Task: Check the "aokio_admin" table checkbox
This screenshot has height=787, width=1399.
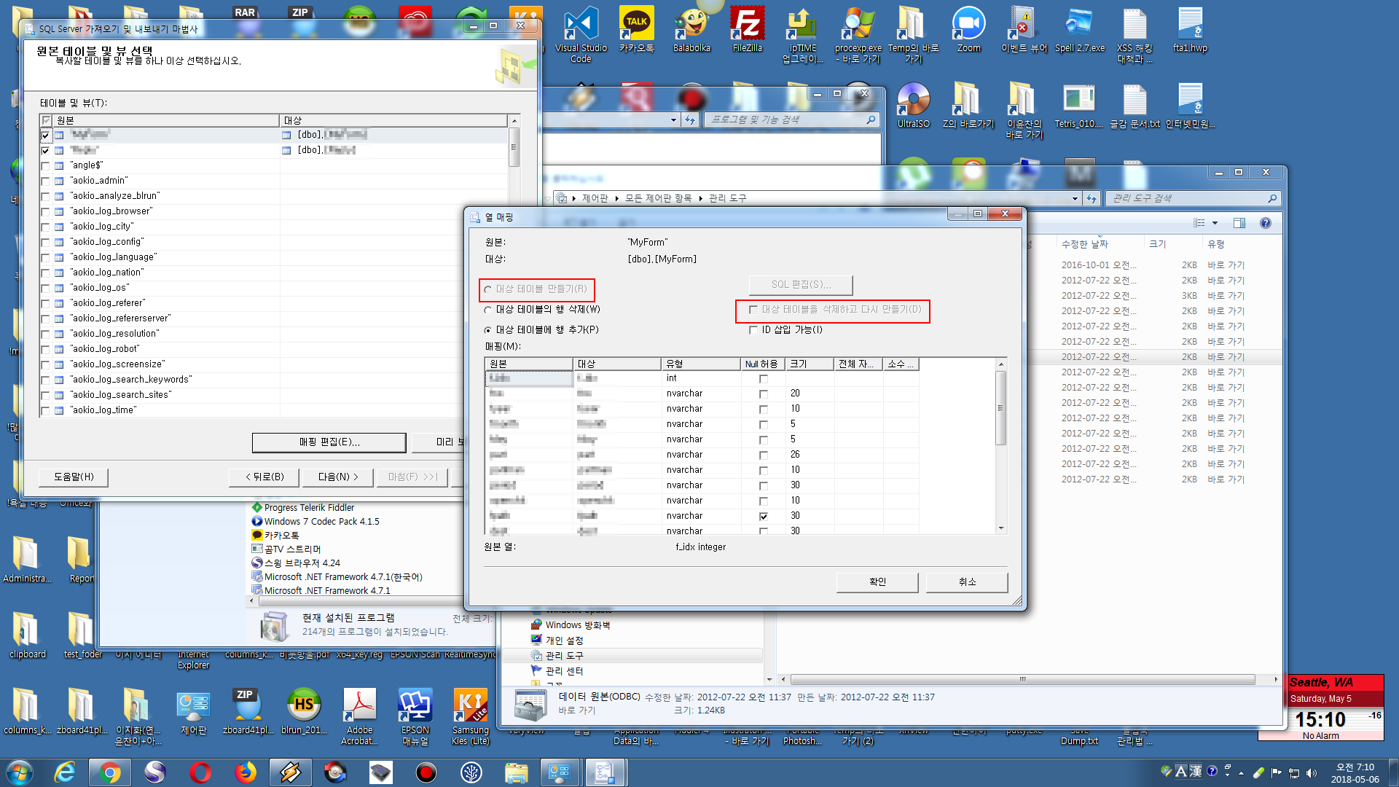Action: pyautogui.click(x=45, y=181)
